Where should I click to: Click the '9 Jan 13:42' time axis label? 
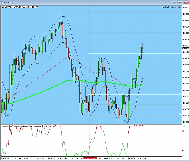[142, 158]
